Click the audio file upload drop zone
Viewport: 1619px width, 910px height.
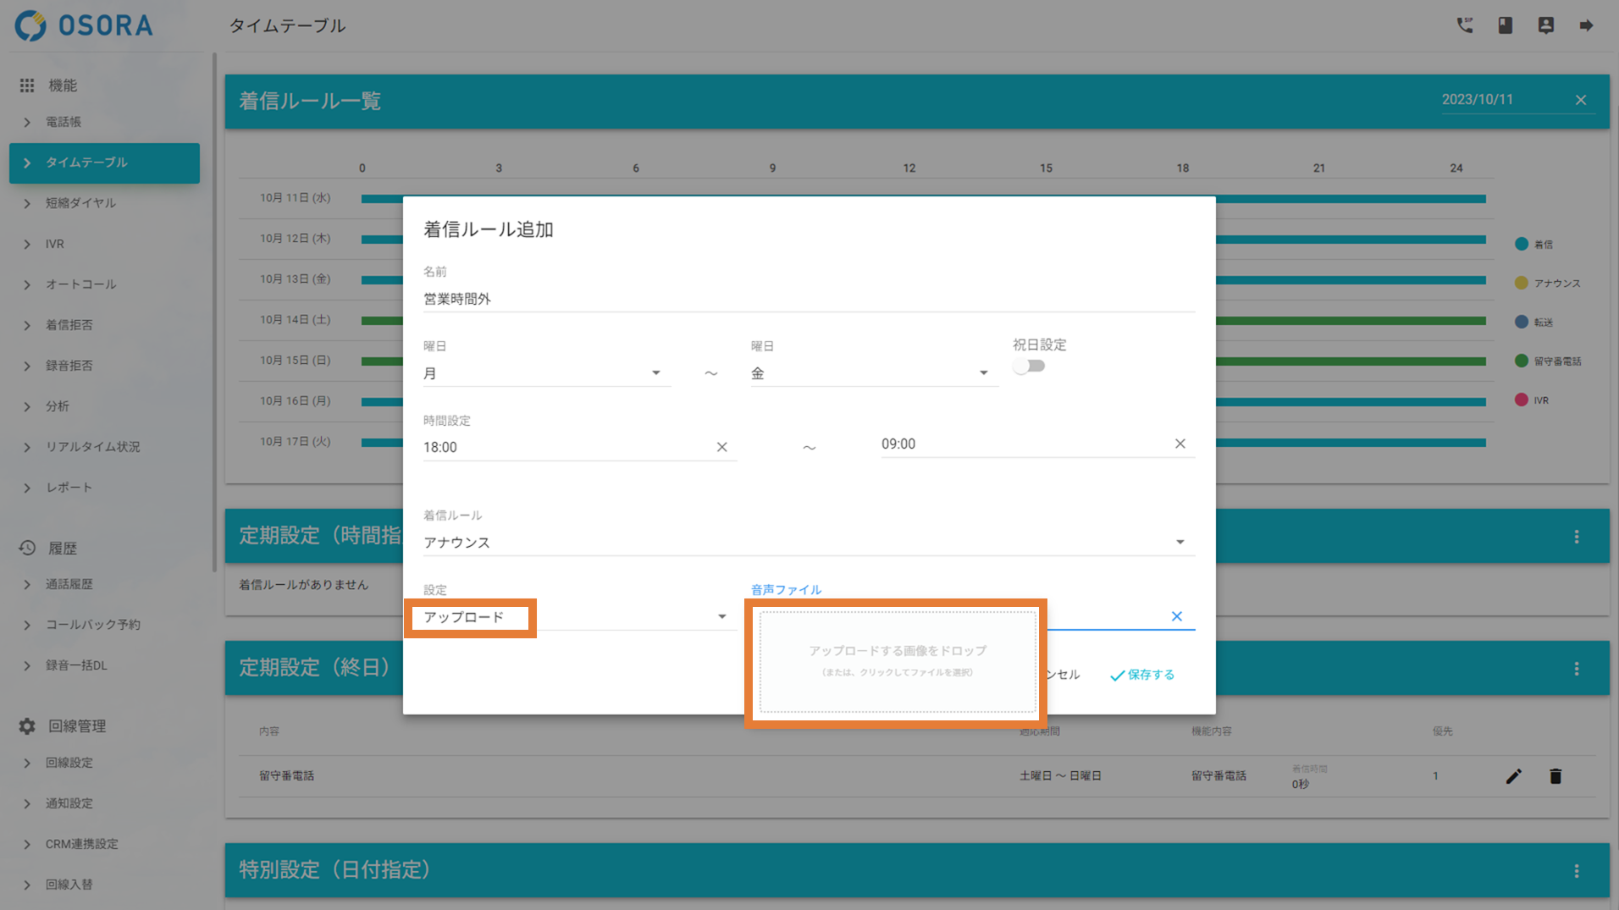(x=898, y=661)
